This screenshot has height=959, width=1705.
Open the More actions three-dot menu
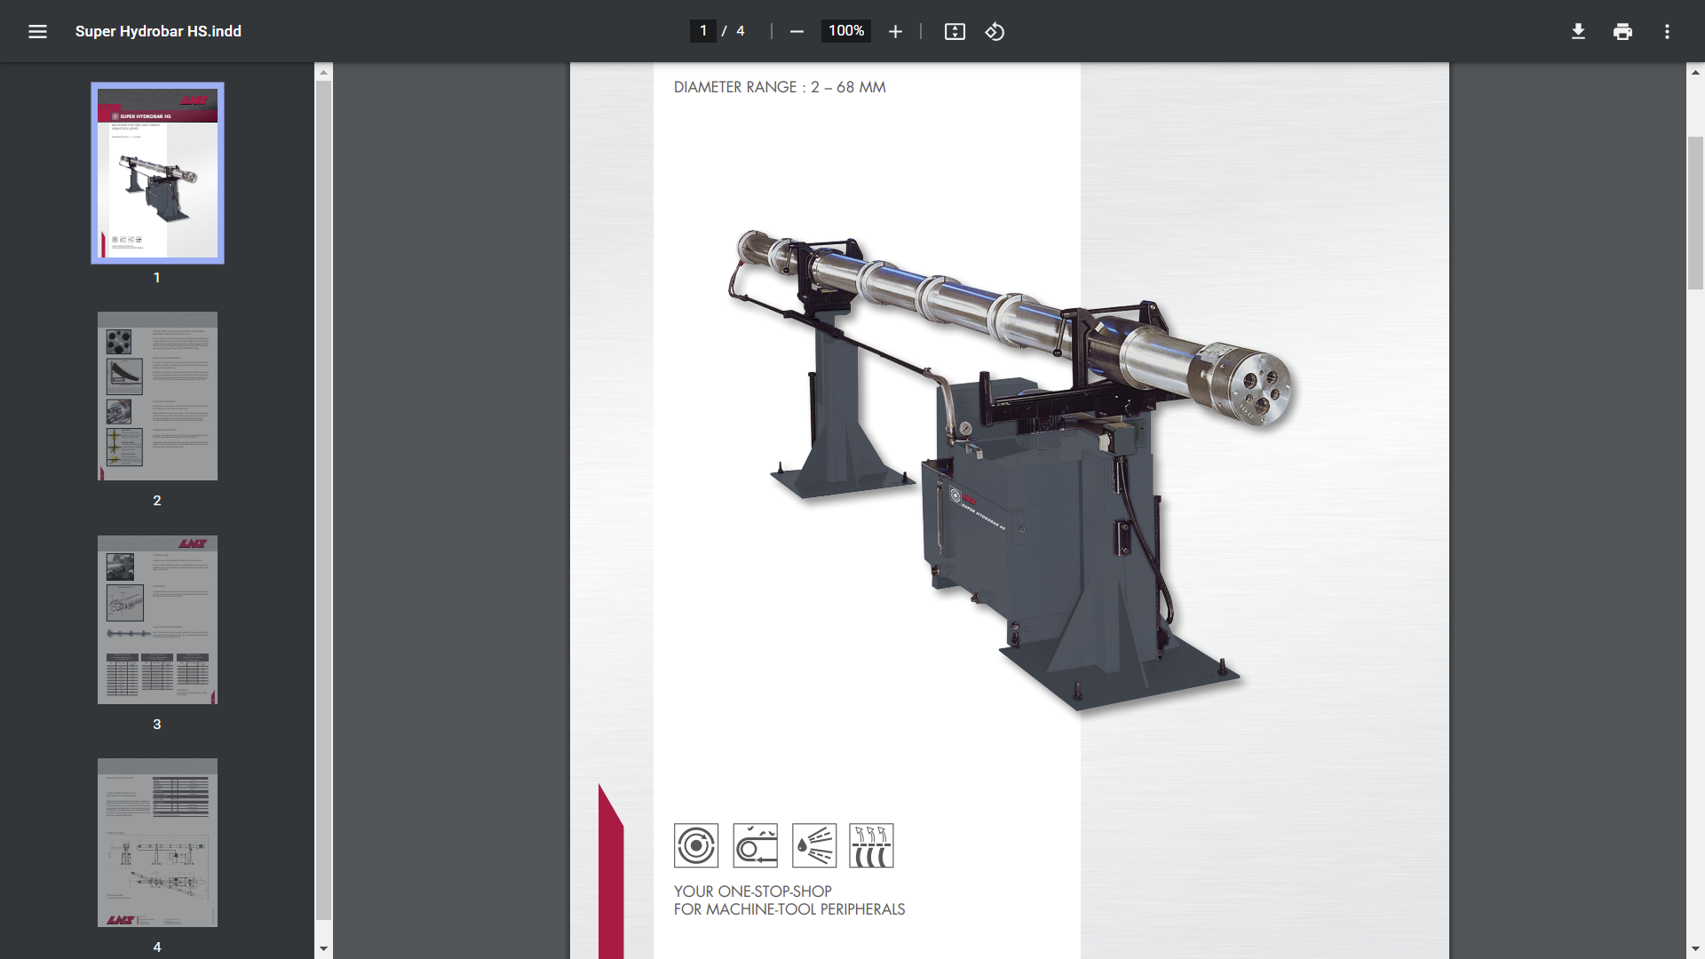pyautogui.click(x=1667, y=31)
